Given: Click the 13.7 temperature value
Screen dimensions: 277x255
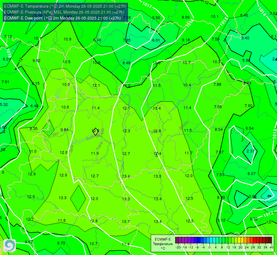Looking at the screenshot, I should 126,222.
